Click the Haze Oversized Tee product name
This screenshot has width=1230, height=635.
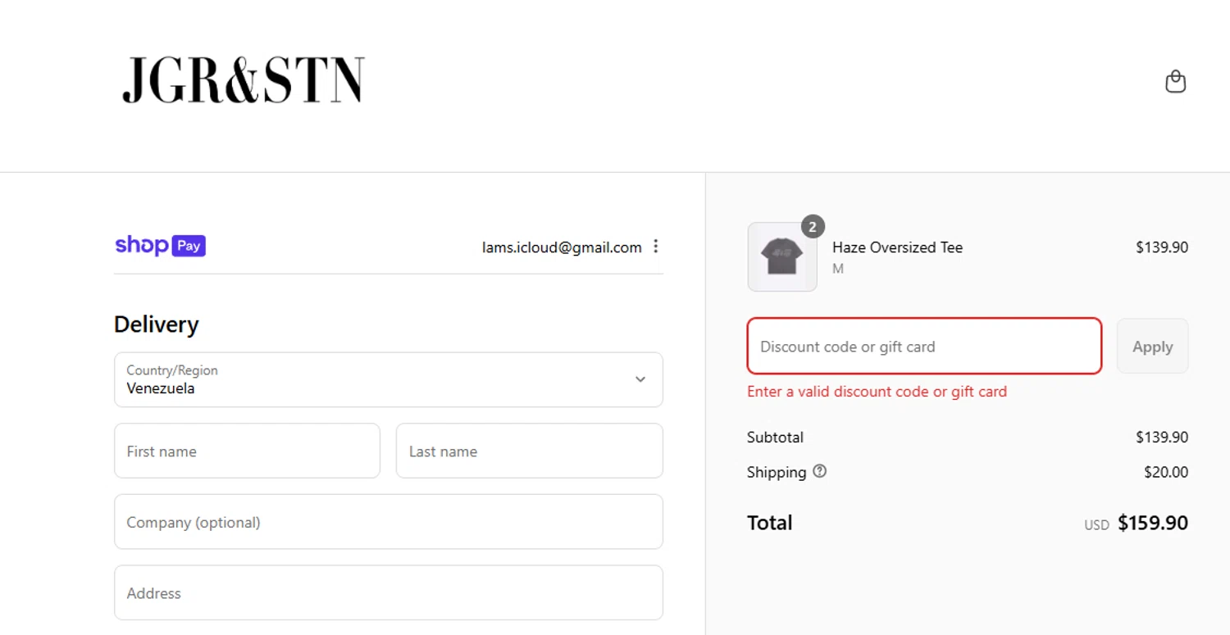click(x=897, y=247)
